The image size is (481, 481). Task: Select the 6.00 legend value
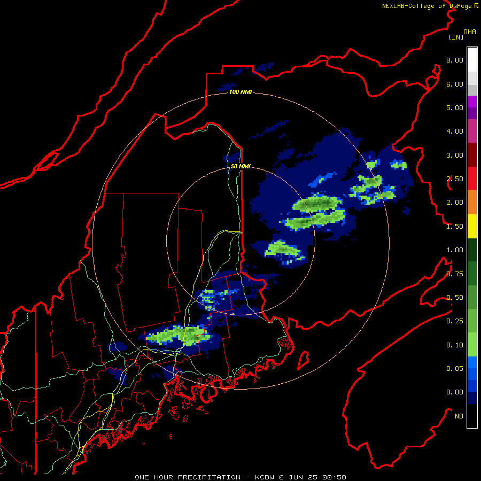pyautogui.click(x=455, y=84)
